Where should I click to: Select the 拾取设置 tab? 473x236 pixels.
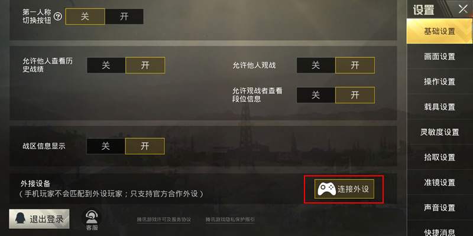tap(439, 157)
